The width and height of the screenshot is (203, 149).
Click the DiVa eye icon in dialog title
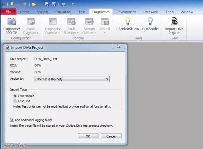8,48
